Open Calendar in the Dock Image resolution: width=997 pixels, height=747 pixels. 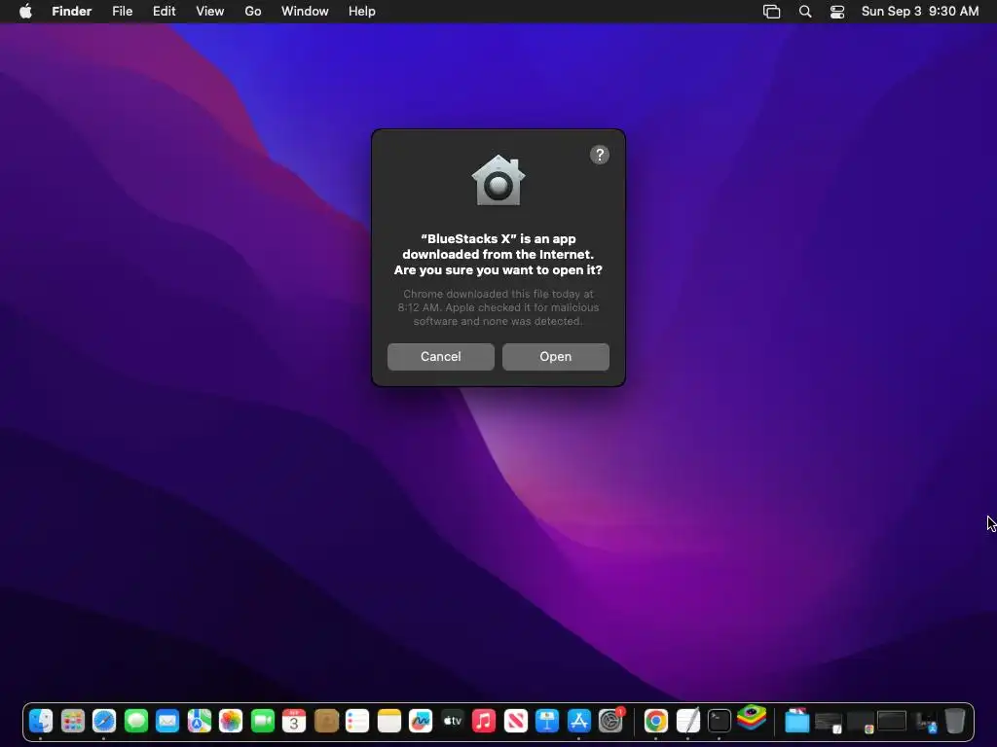click(x=294, y=721)
